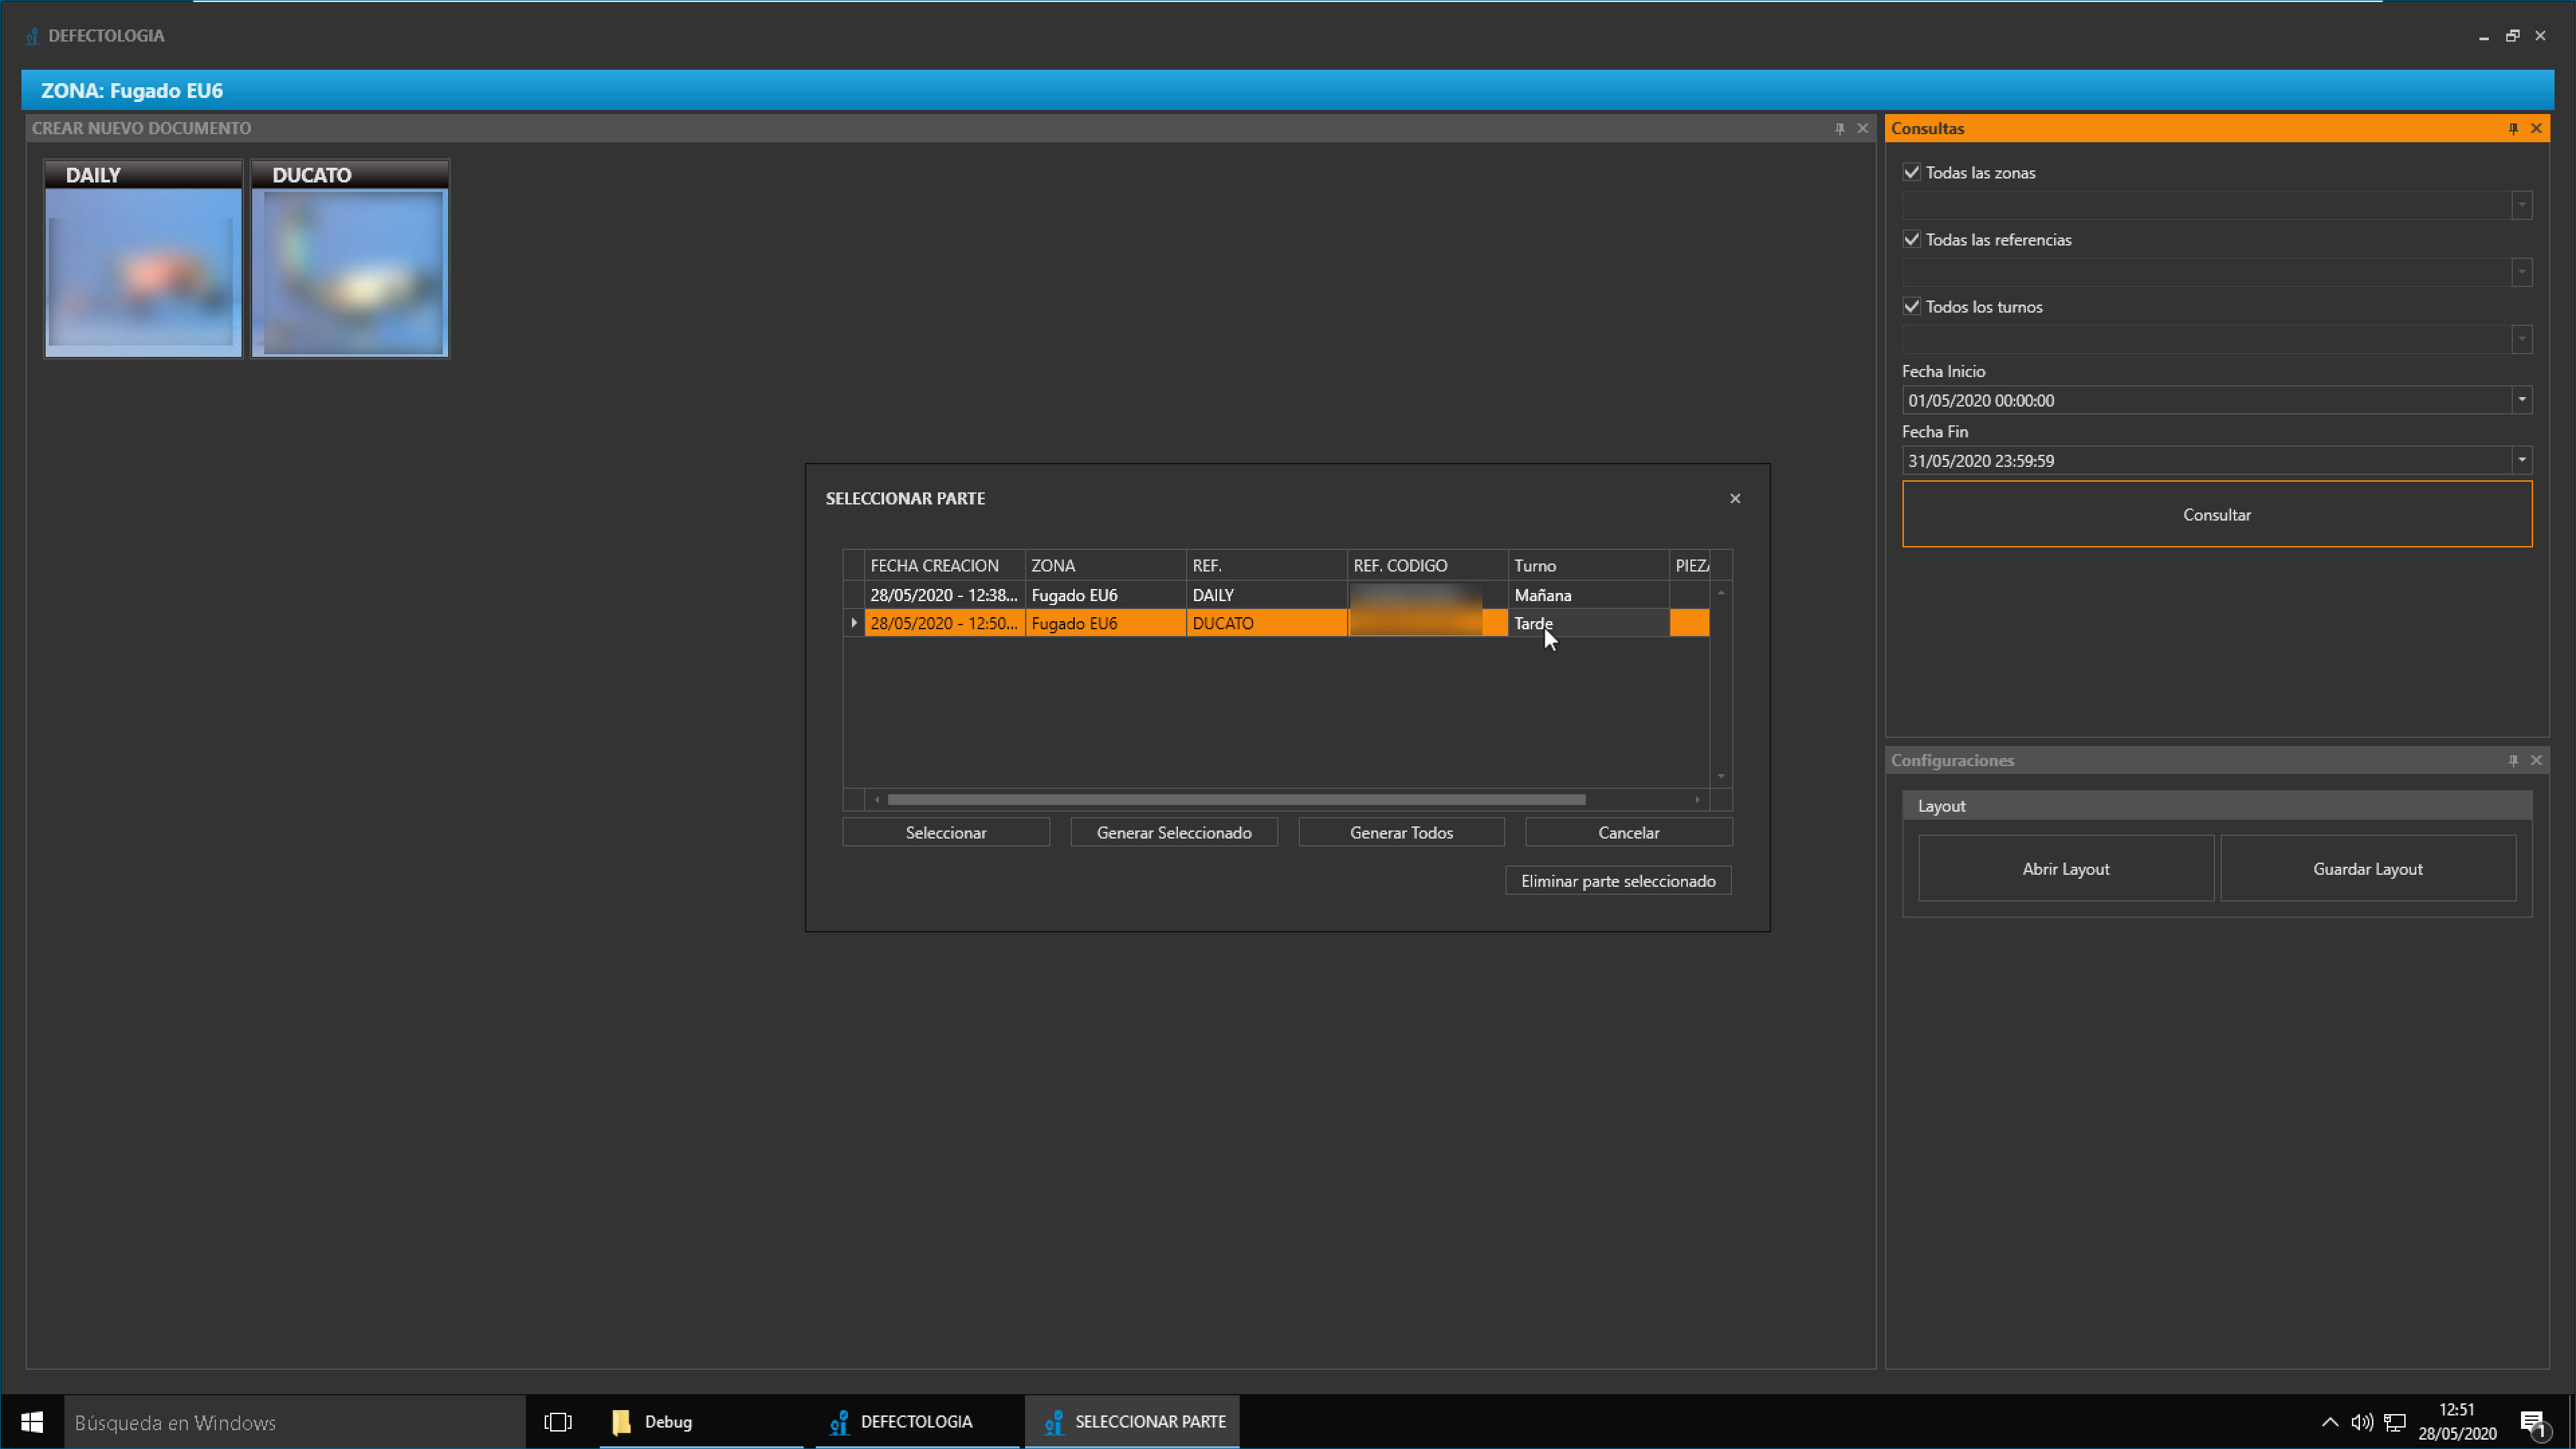Close the Consultas panel
The height and width of the screenshot is (1449, 2576).
pos(2536,128)
